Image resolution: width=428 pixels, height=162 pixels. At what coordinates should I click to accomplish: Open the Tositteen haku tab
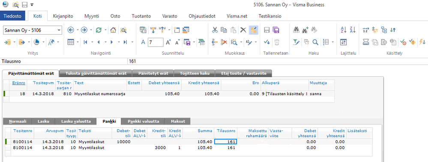pyautogui.click(x=195, y=73)
